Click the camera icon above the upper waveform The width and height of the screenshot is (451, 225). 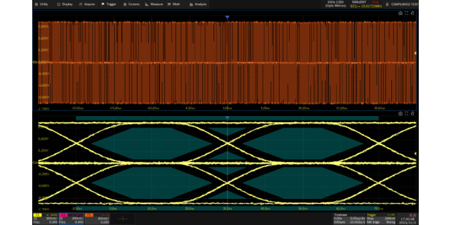400,13
